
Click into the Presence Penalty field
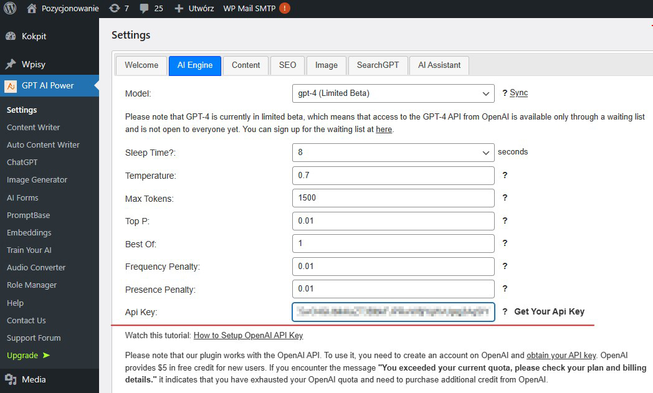point(393,288)
